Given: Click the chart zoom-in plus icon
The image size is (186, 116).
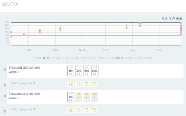Looking at the screenshot, I should pyautogui.click(x=163, y=18).
